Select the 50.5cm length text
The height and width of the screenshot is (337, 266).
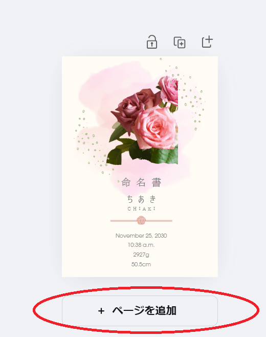[x=141, y=264]
